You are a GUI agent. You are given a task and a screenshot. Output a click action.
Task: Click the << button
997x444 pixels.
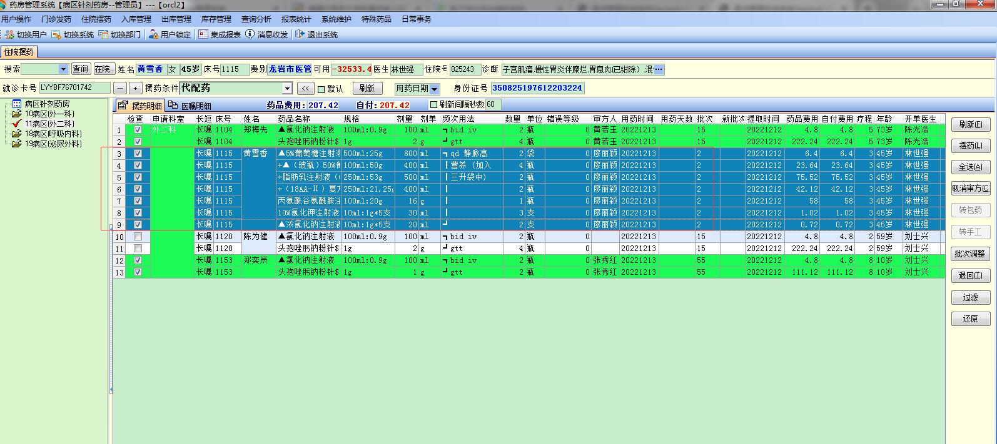[305, 89]
